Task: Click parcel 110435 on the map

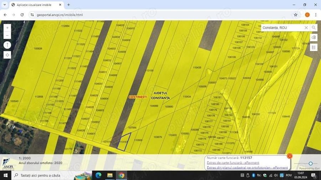Action: coord(197,68)
